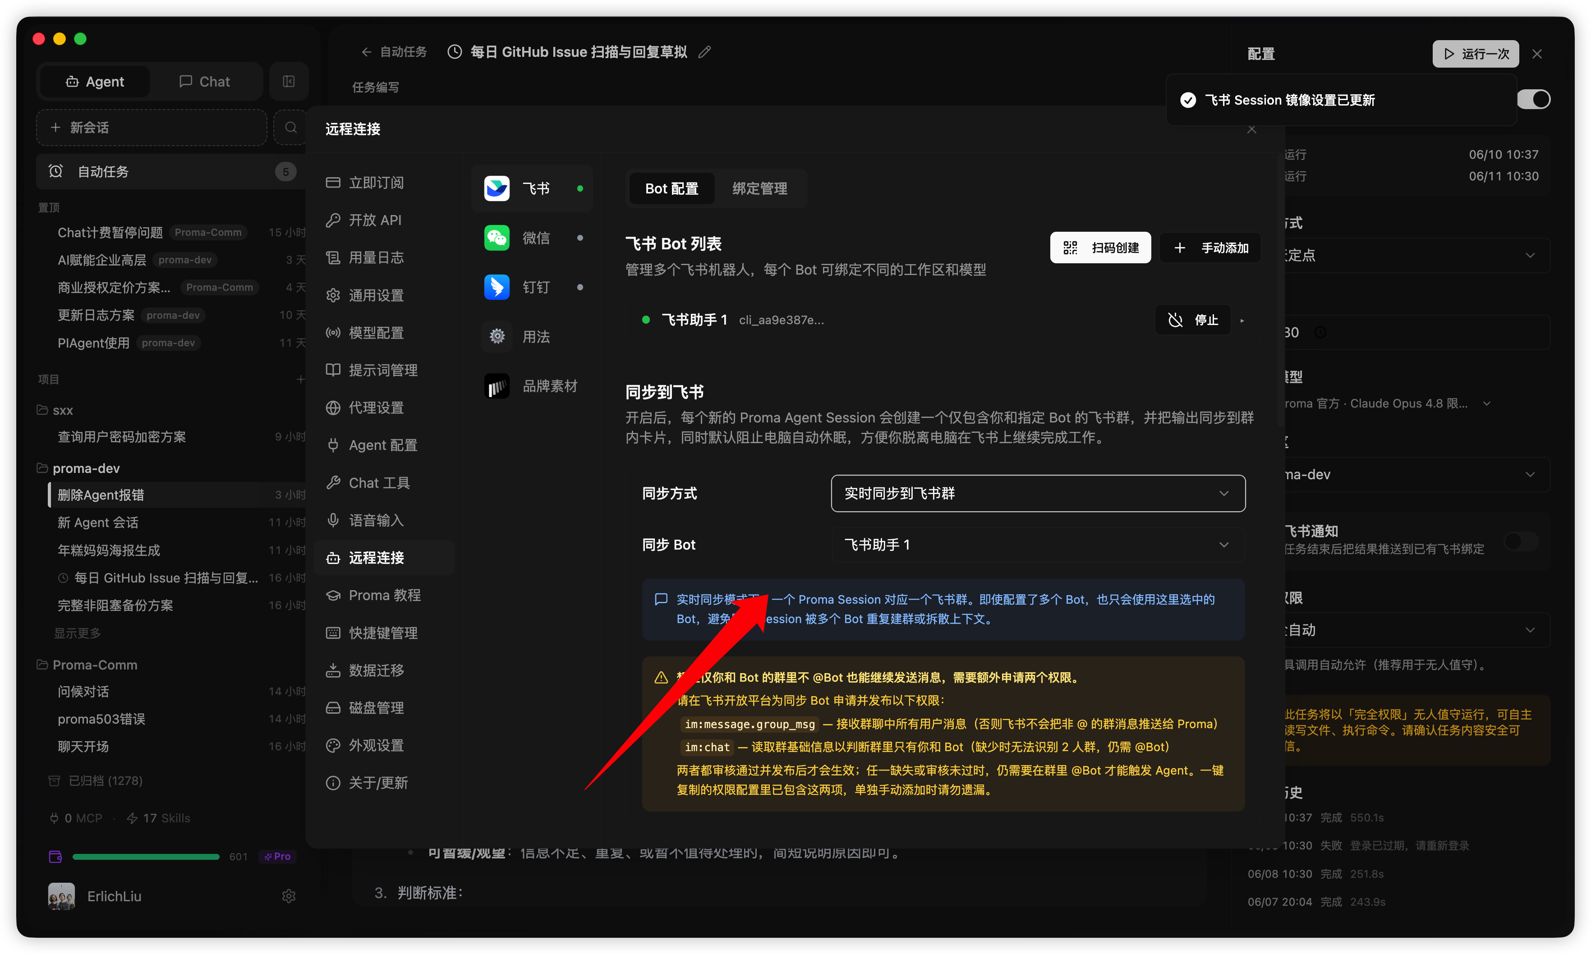Click the 数据迁移 download icon
1591x954 pixels.
coord(332,670)
